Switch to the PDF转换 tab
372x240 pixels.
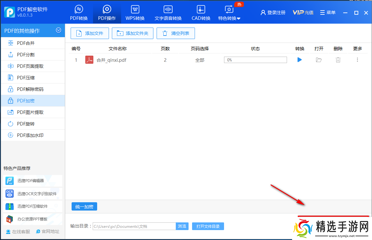79,12
